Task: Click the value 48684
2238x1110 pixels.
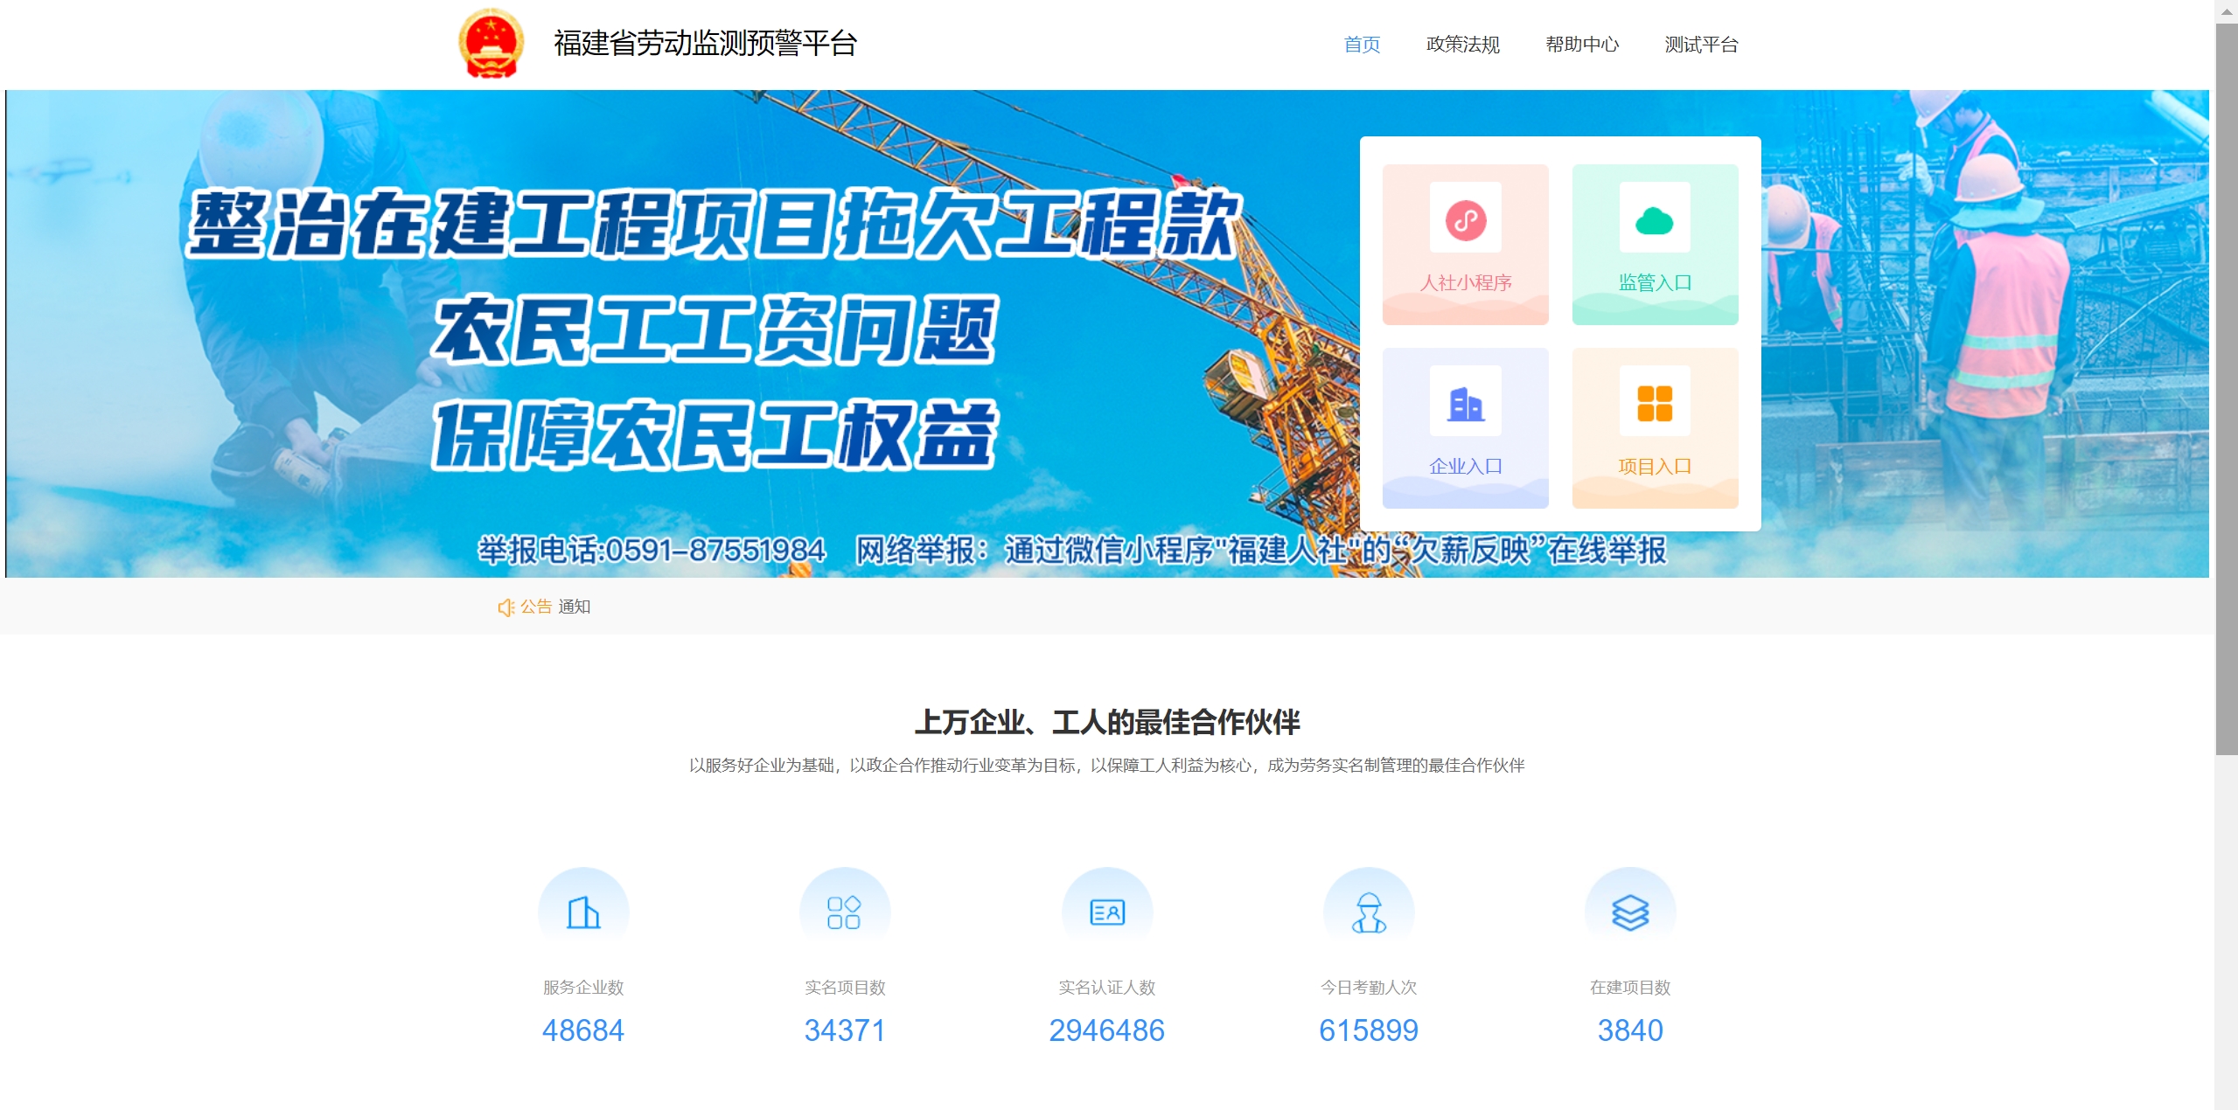Action: click(583, 1030)
